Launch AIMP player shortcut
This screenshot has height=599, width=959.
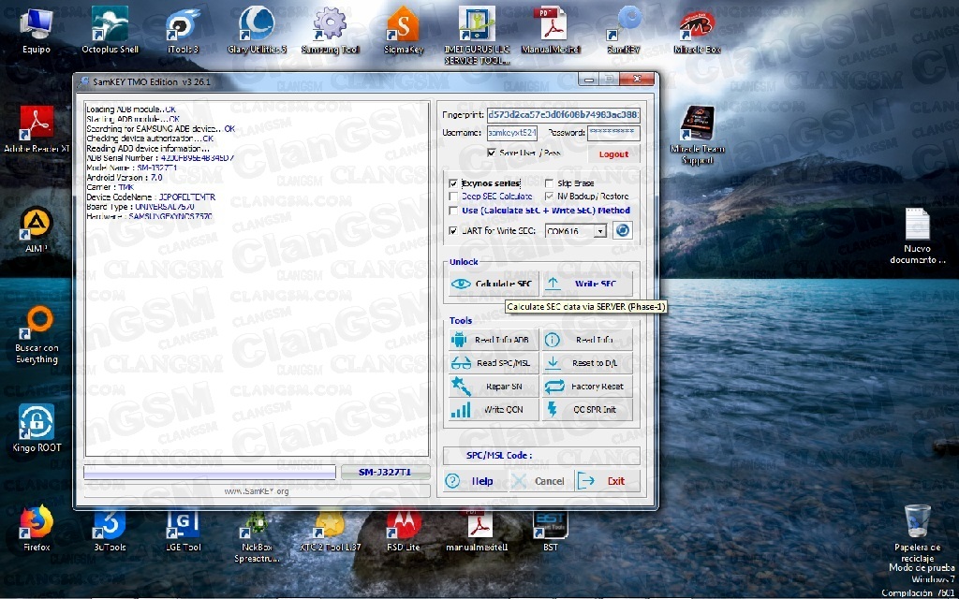tap(37, 229)
